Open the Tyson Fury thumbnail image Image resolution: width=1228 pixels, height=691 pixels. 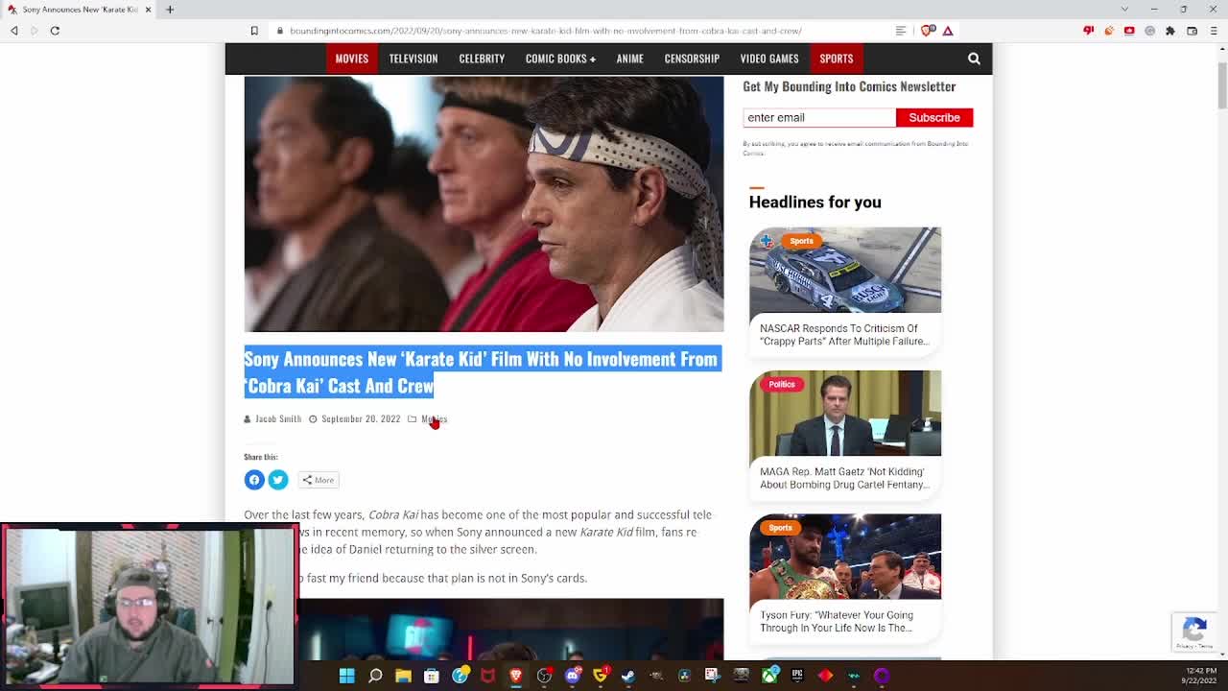(x=845, y=557)
